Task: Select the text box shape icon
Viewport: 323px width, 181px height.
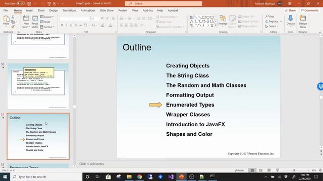Action: point(192,17)
